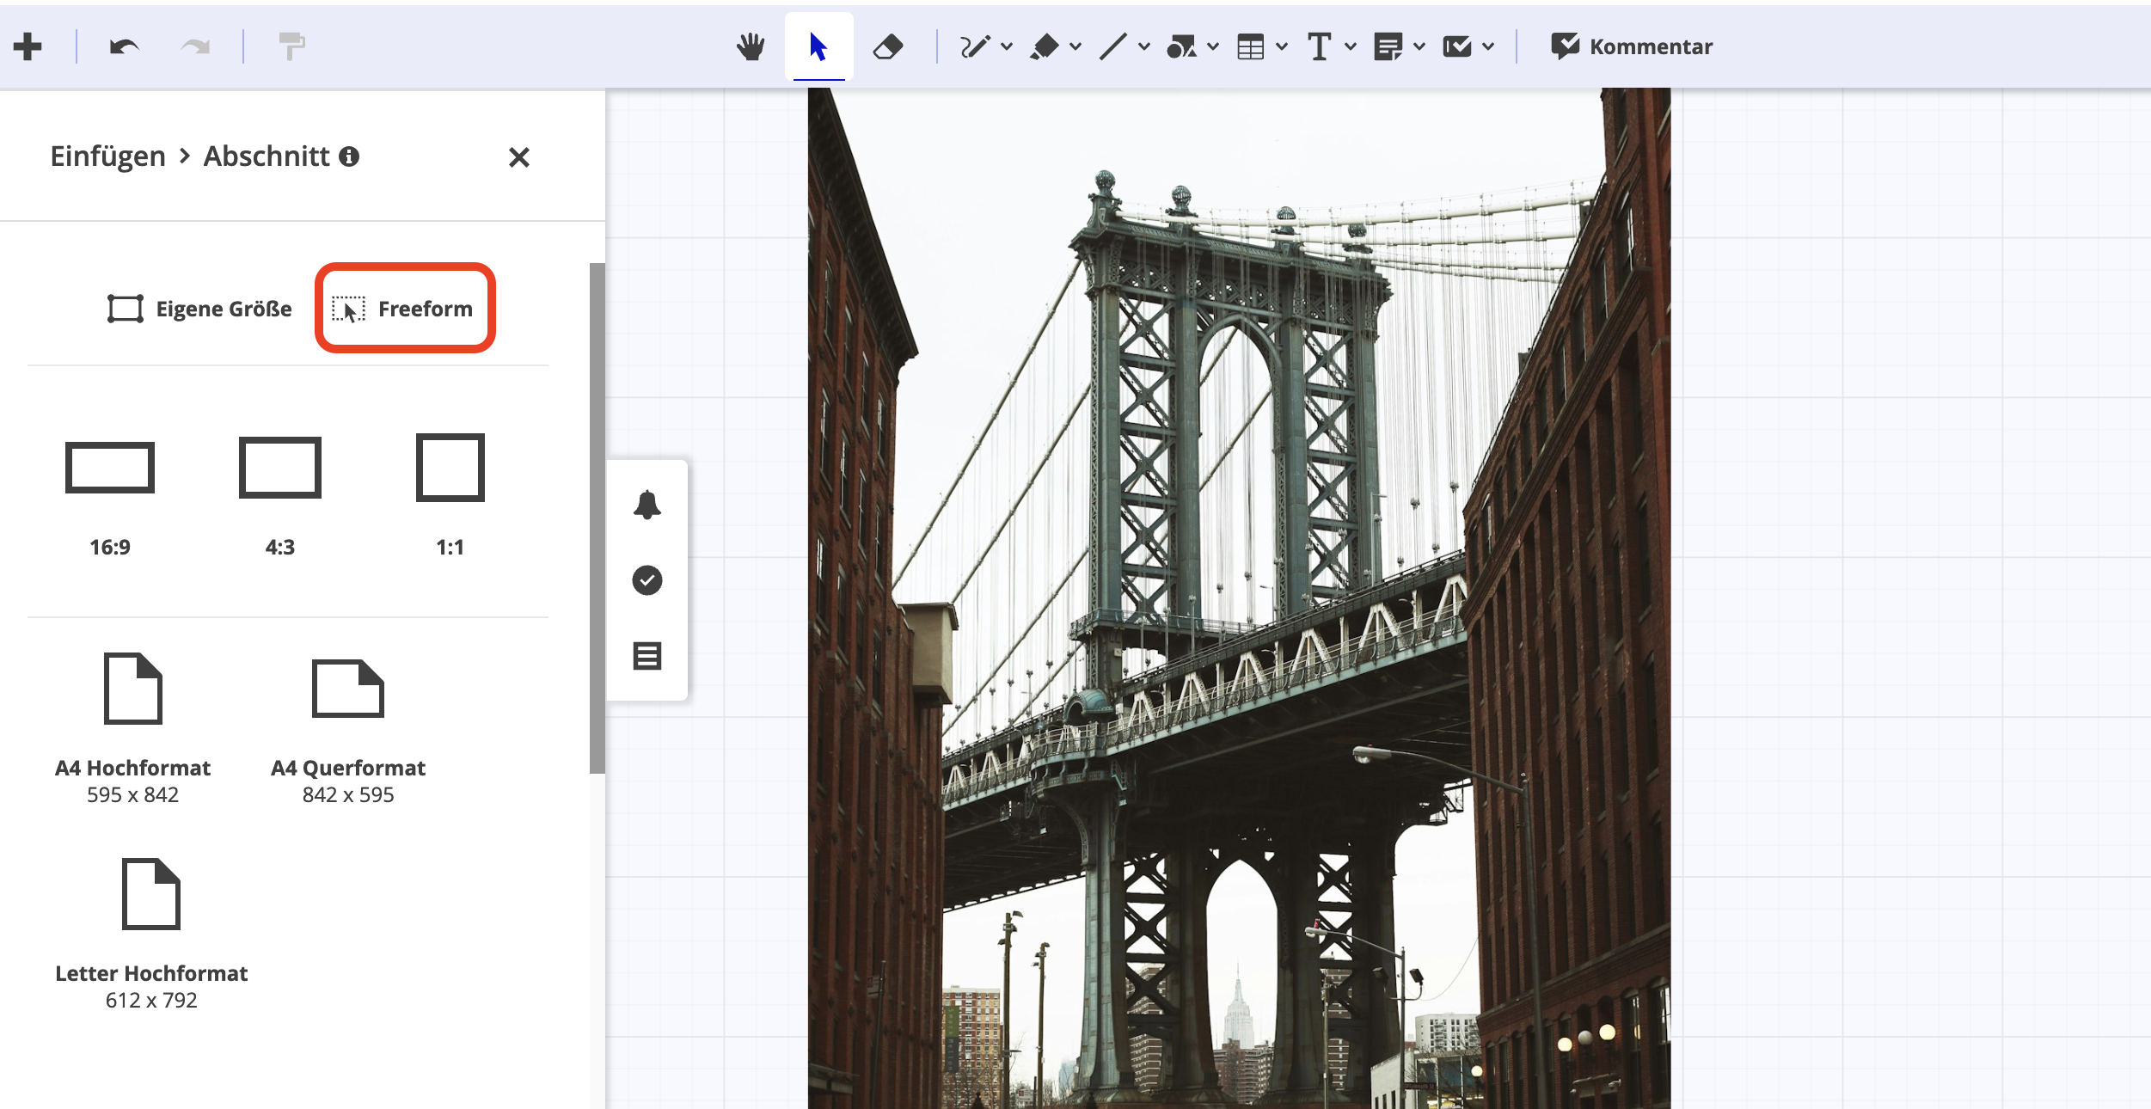2151x1109 pixels.
Task: Click the approval checkmark icon
Action: (648, 580)
